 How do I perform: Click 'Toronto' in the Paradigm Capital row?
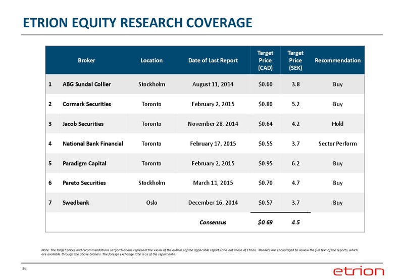151,163
